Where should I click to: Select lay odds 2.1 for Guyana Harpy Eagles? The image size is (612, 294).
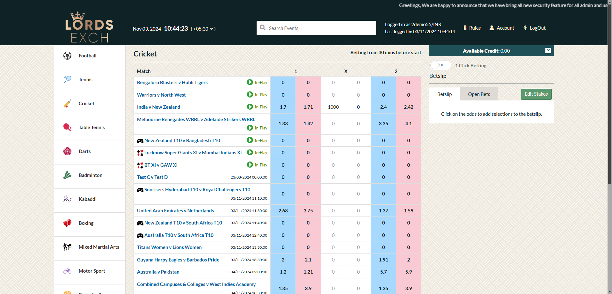click(308, 260)
